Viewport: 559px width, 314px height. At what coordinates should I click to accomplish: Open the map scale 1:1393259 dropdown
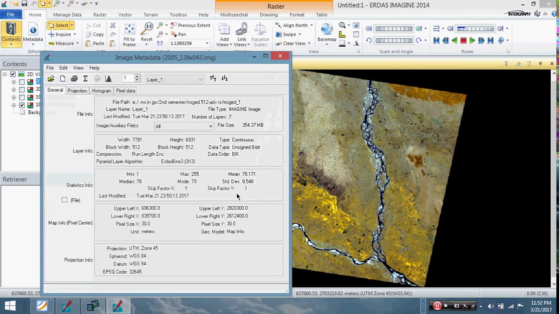coord(207,43)
